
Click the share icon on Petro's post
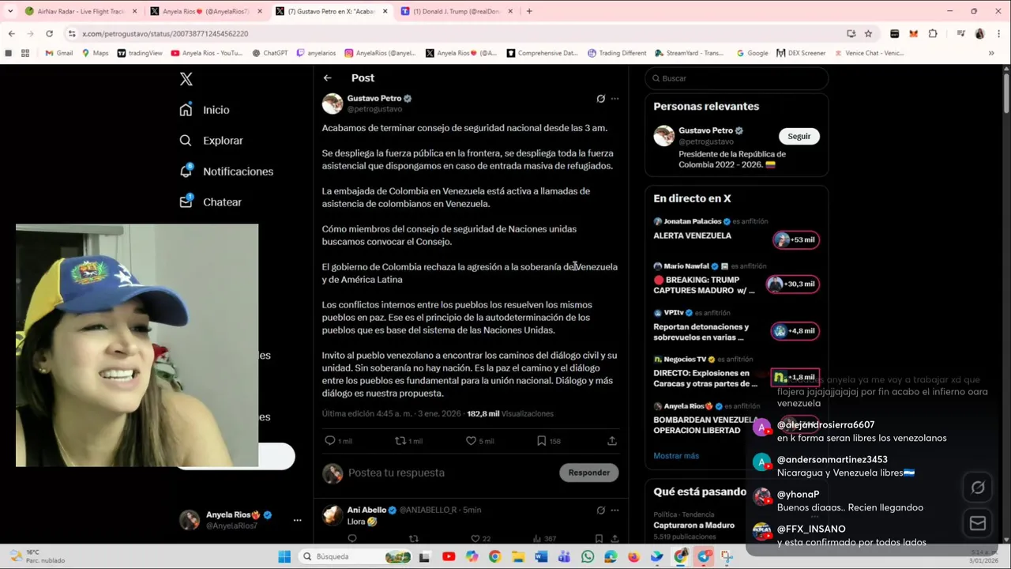click(x=611, y=441)
